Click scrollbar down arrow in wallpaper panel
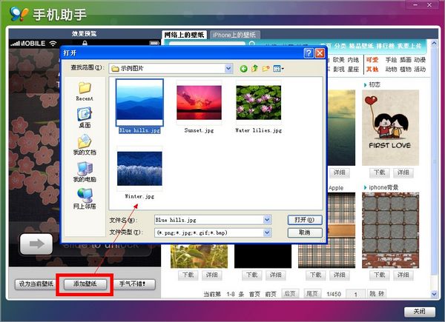Image resolution: width=445 pixels, height=322 pixels. coord(434,294)
